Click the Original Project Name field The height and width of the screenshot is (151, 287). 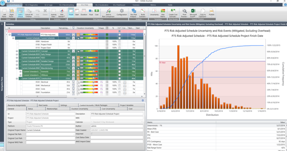[x=50, y=130]
